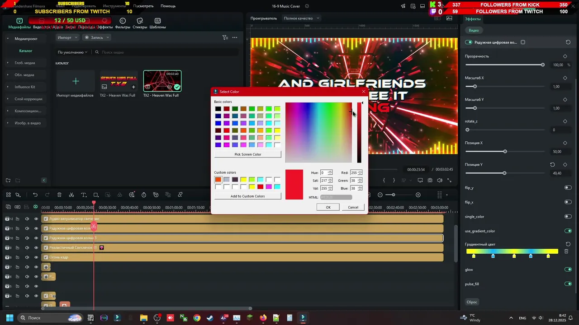The width and height of the screenshot is (579, 325).
Task: Open the media panel three-dots menu
Action: 235,37
